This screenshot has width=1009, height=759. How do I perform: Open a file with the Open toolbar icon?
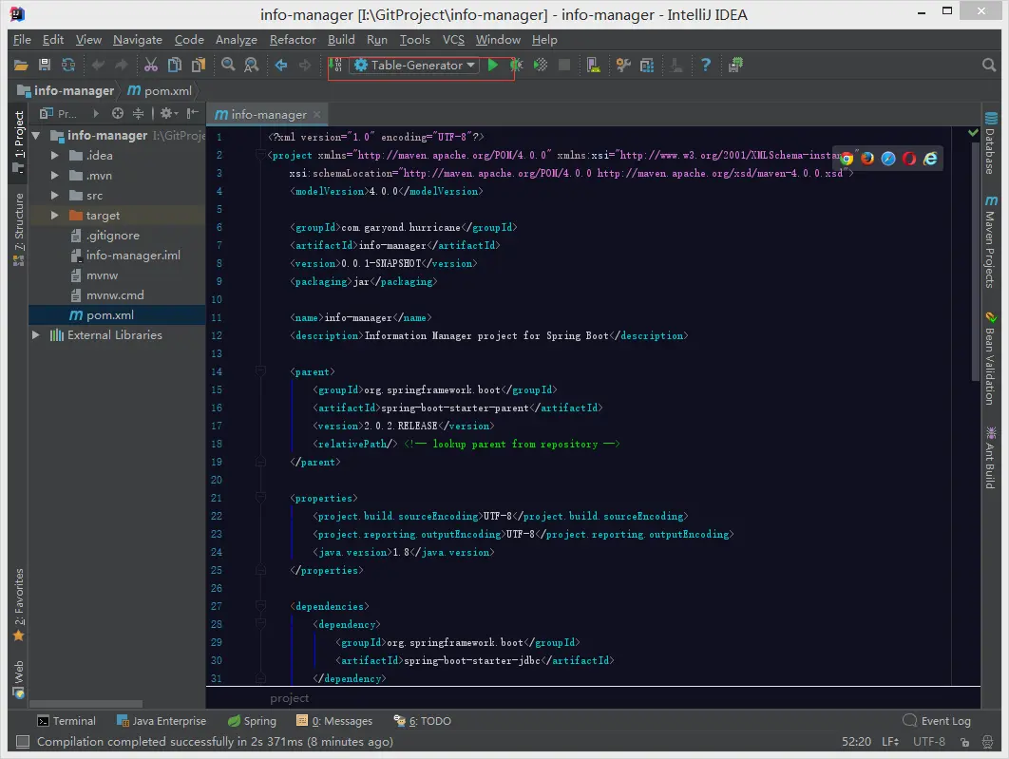click(x=21, y=65)
